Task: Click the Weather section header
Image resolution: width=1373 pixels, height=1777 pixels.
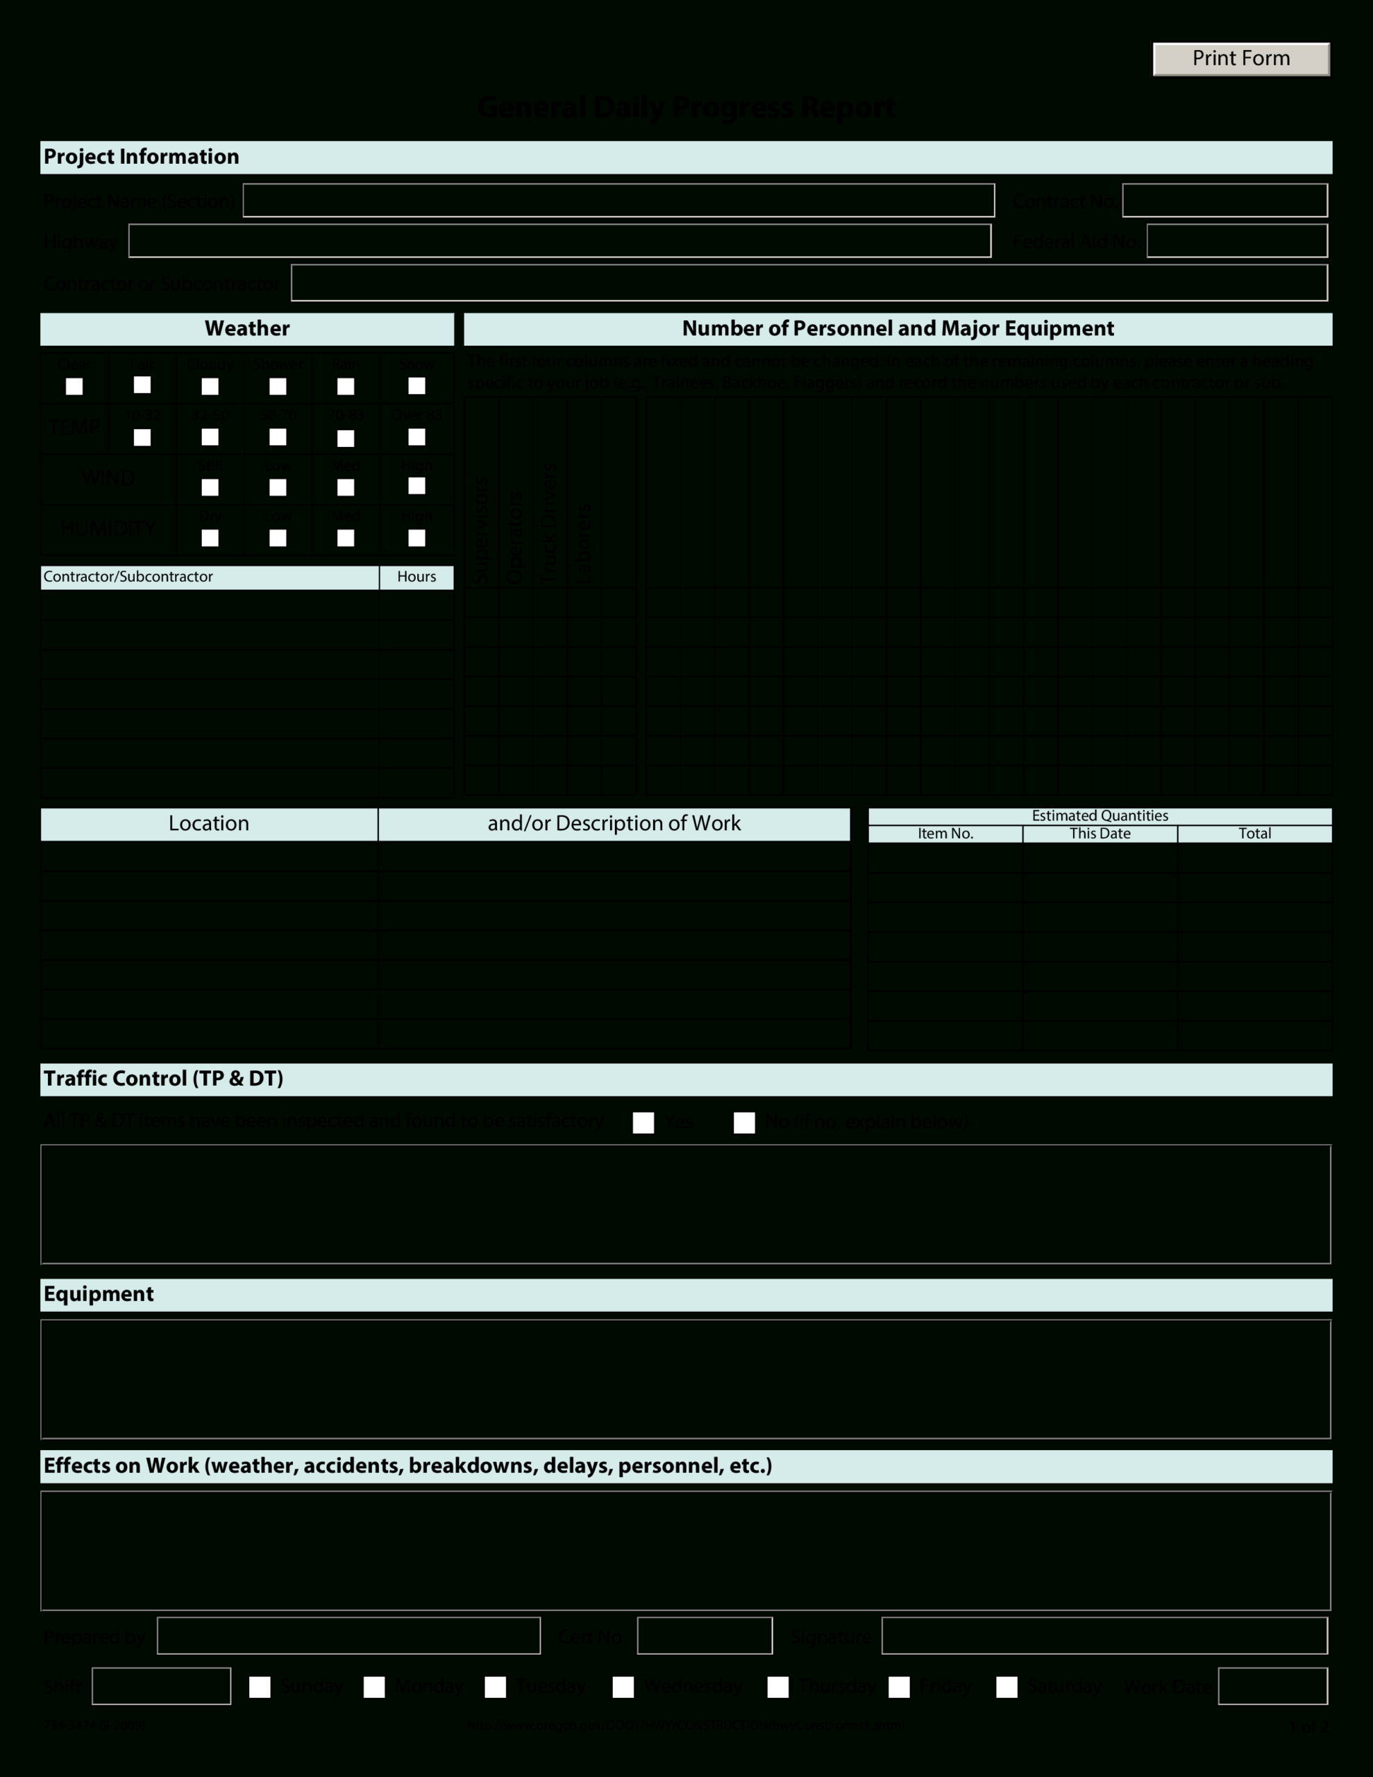Action: (x=245, y=329)
